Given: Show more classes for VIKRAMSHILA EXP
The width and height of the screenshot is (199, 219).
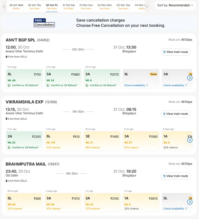Looking at the screenshot, I should pyautogui.click(x=190, y=140).
